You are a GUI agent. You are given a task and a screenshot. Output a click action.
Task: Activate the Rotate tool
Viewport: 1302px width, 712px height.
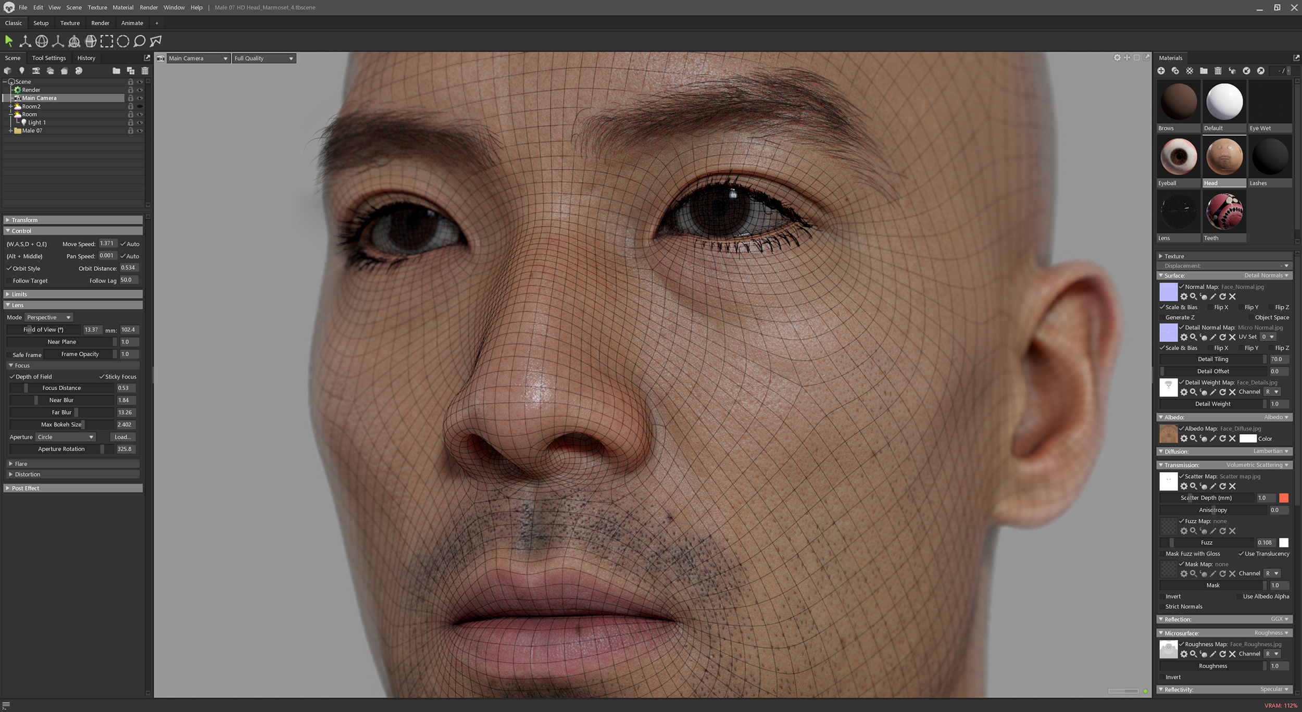click(x=41, y=41)
